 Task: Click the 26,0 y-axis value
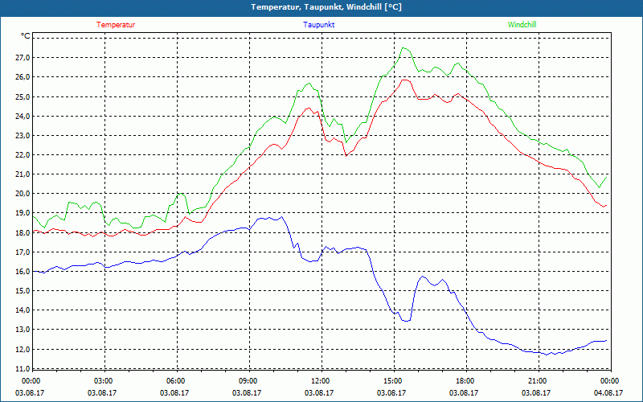click(x=23, y=77)
